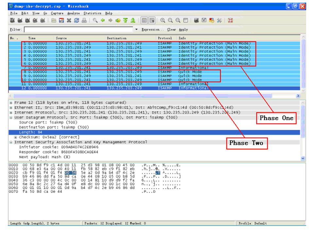
Task: Stop the running capture
Action: click(35, 20)
